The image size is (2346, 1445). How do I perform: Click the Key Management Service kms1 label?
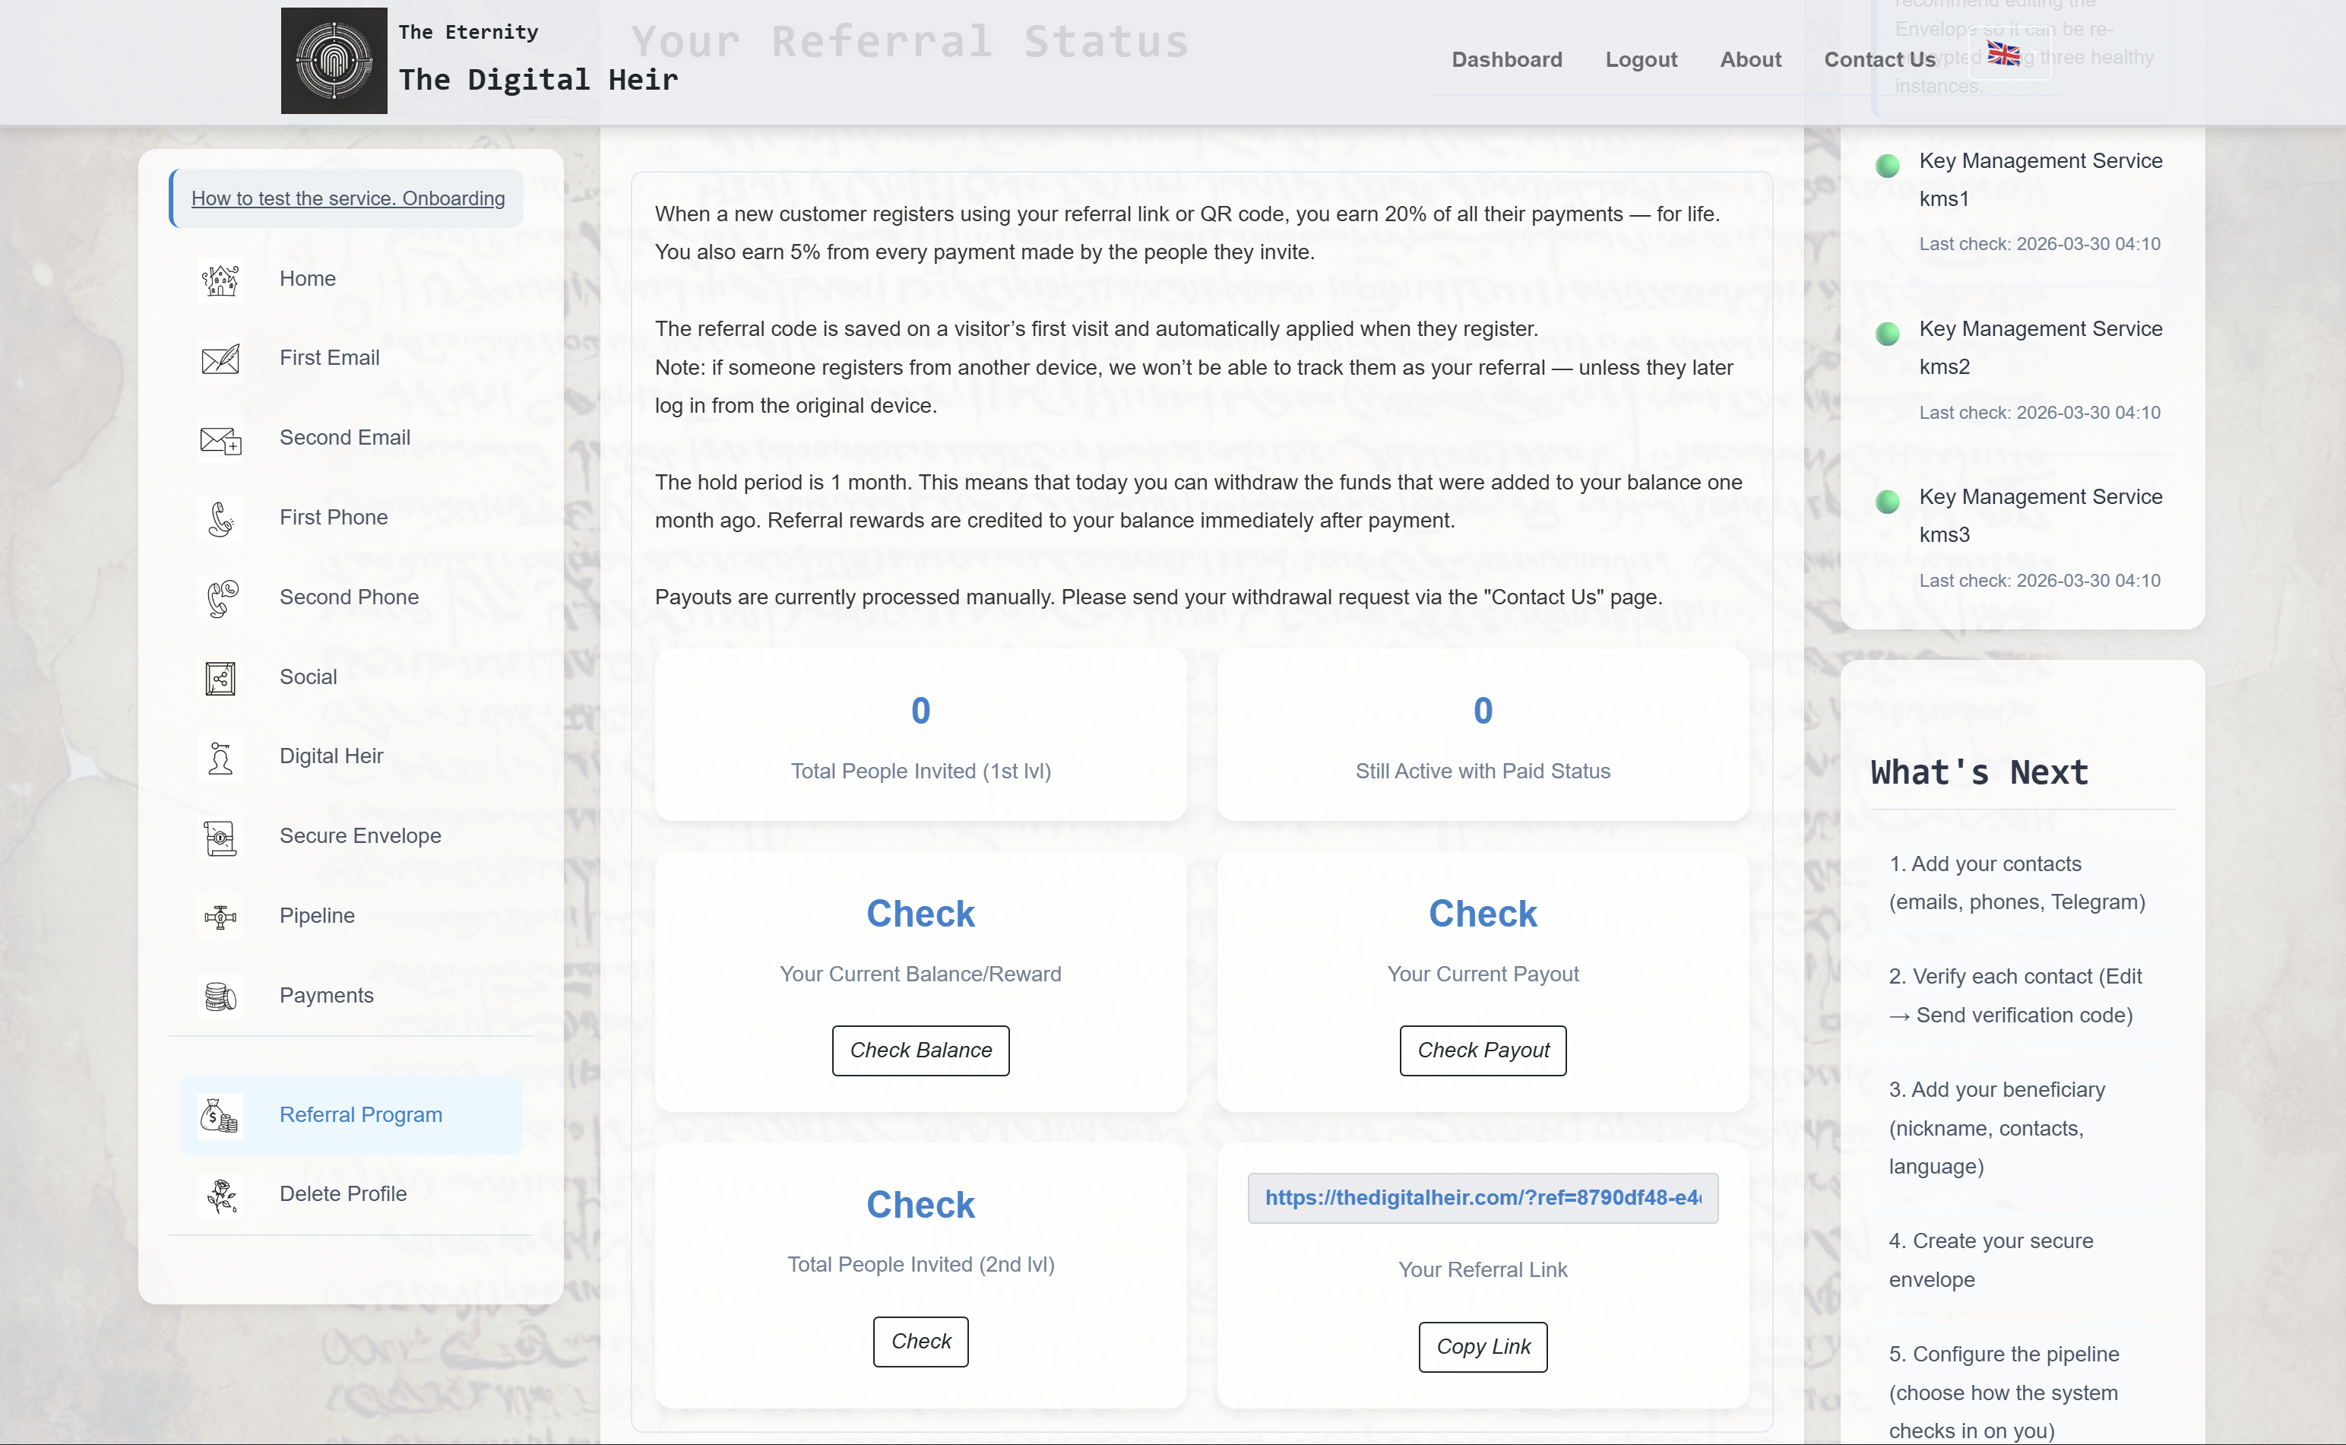tap(2040, 179)
